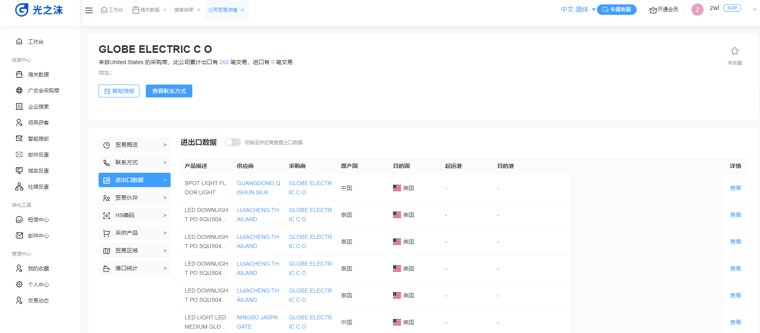760x333 pixels.
Task: Open 邮件中心 in sidebar
Action: click(38, 236)
